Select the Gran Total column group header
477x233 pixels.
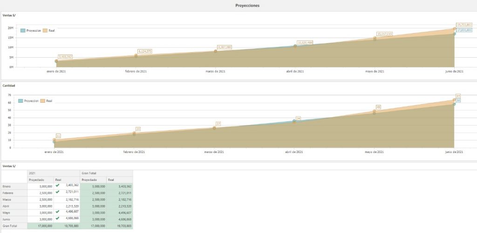coord(106,173)
